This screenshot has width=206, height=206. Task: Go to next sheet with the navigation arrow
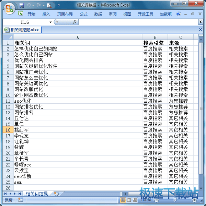coord(15,194)
